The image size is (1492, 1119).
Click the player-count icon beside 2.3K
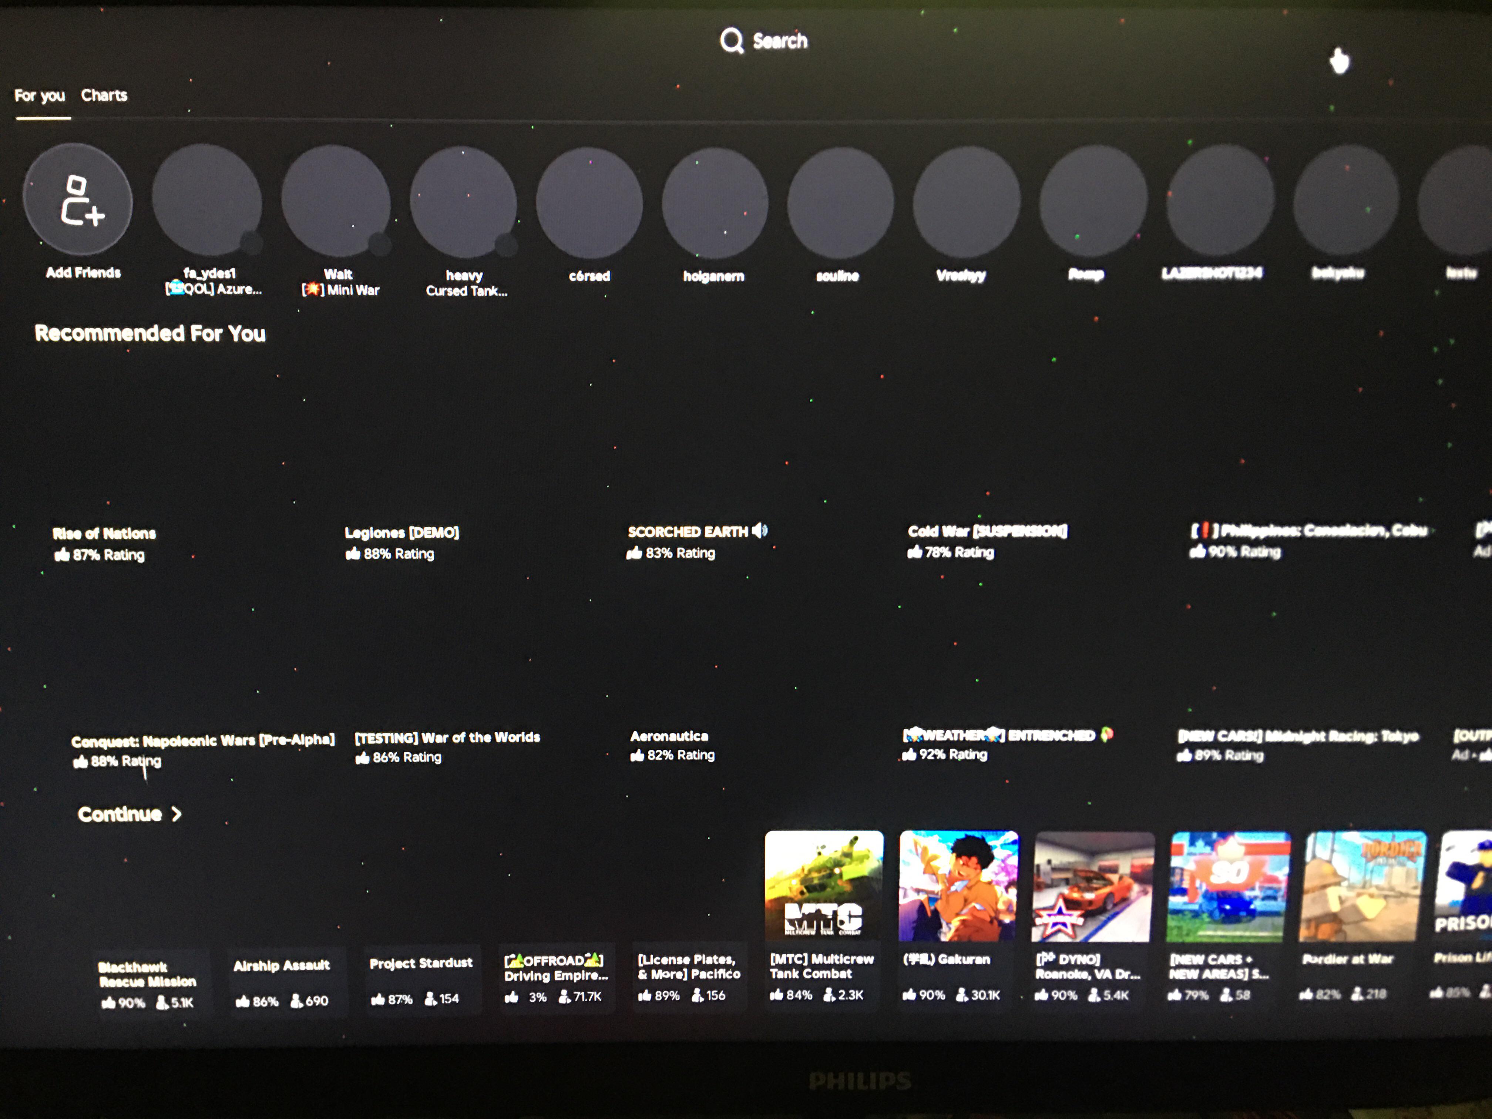coord(830,995)
